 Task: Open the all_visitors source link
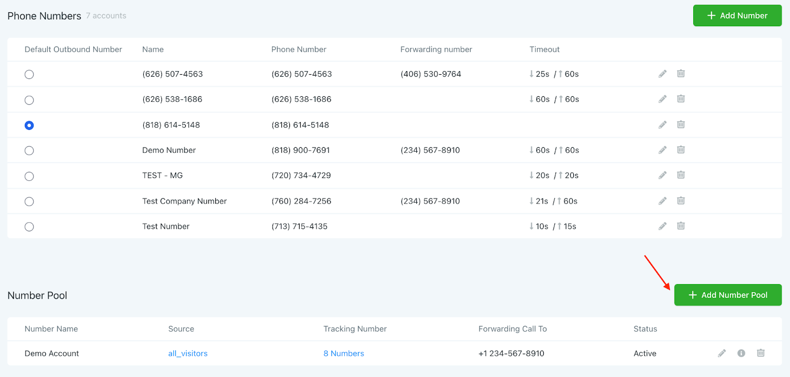(188, 354)
